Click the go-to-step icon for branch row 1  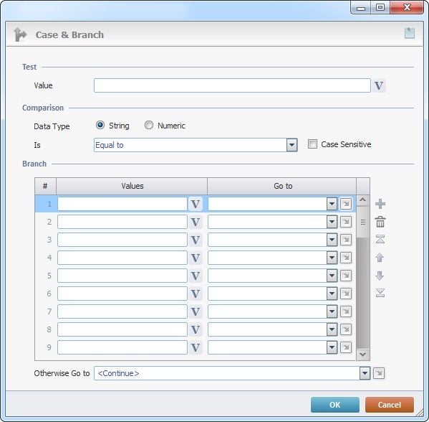346,204
